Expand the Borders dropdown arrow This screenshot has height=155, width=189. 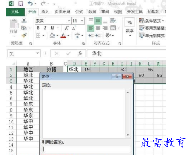[x=44, y=36]
